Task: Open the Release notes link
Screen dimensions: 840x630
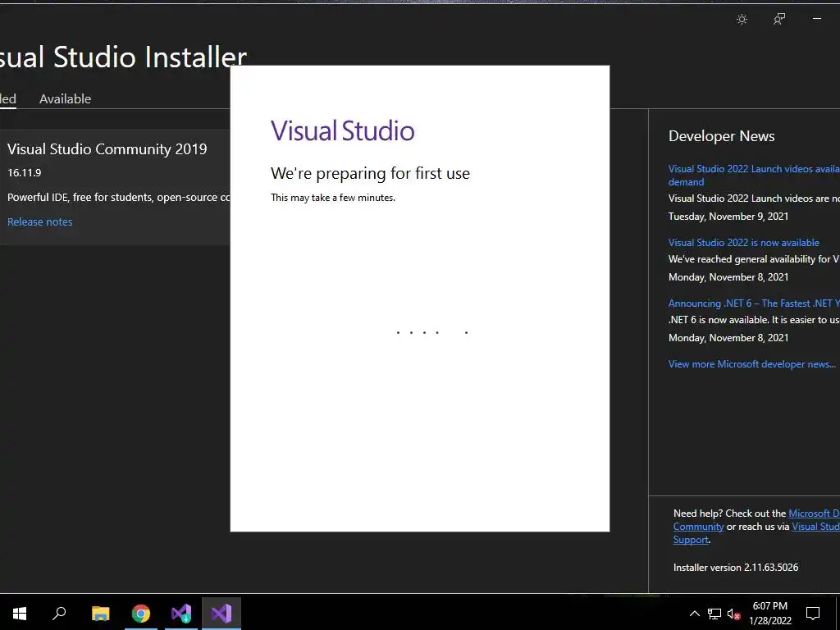Action: click(39, 221)
